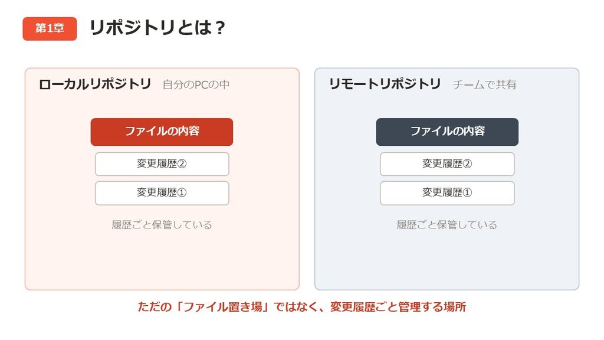
Task: Select 変更履歴② in the local repository panel
Action: click(x=162, y=164)
